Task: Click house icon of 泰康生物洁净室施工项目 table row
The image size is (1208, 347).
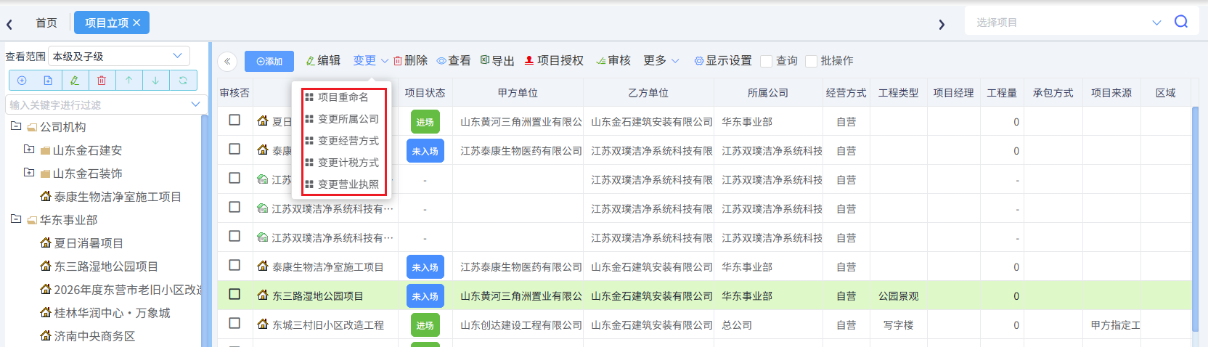Action: point(263,266)
